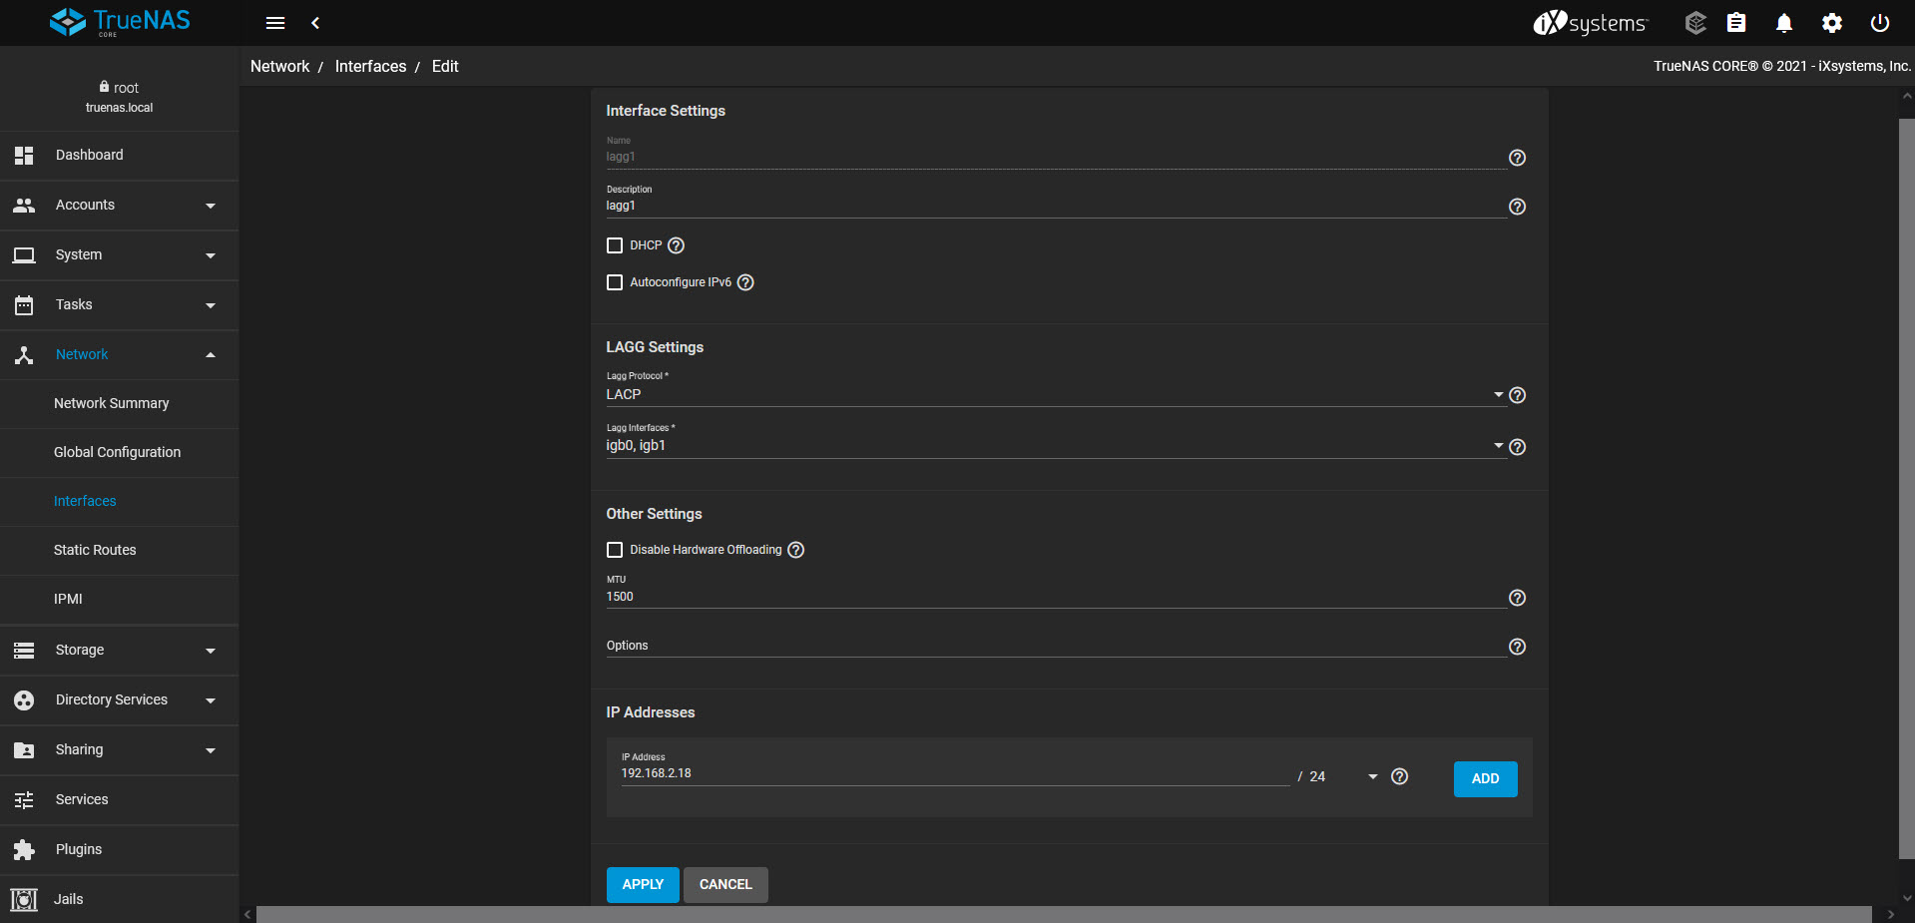Click the horizontal scrollbar at page bottom
The image size is (1915, 923).
click(1063, 914)
